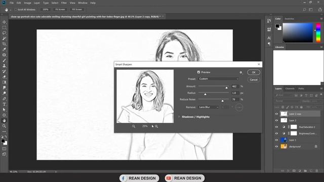Switch to the Channels tab

290,88
